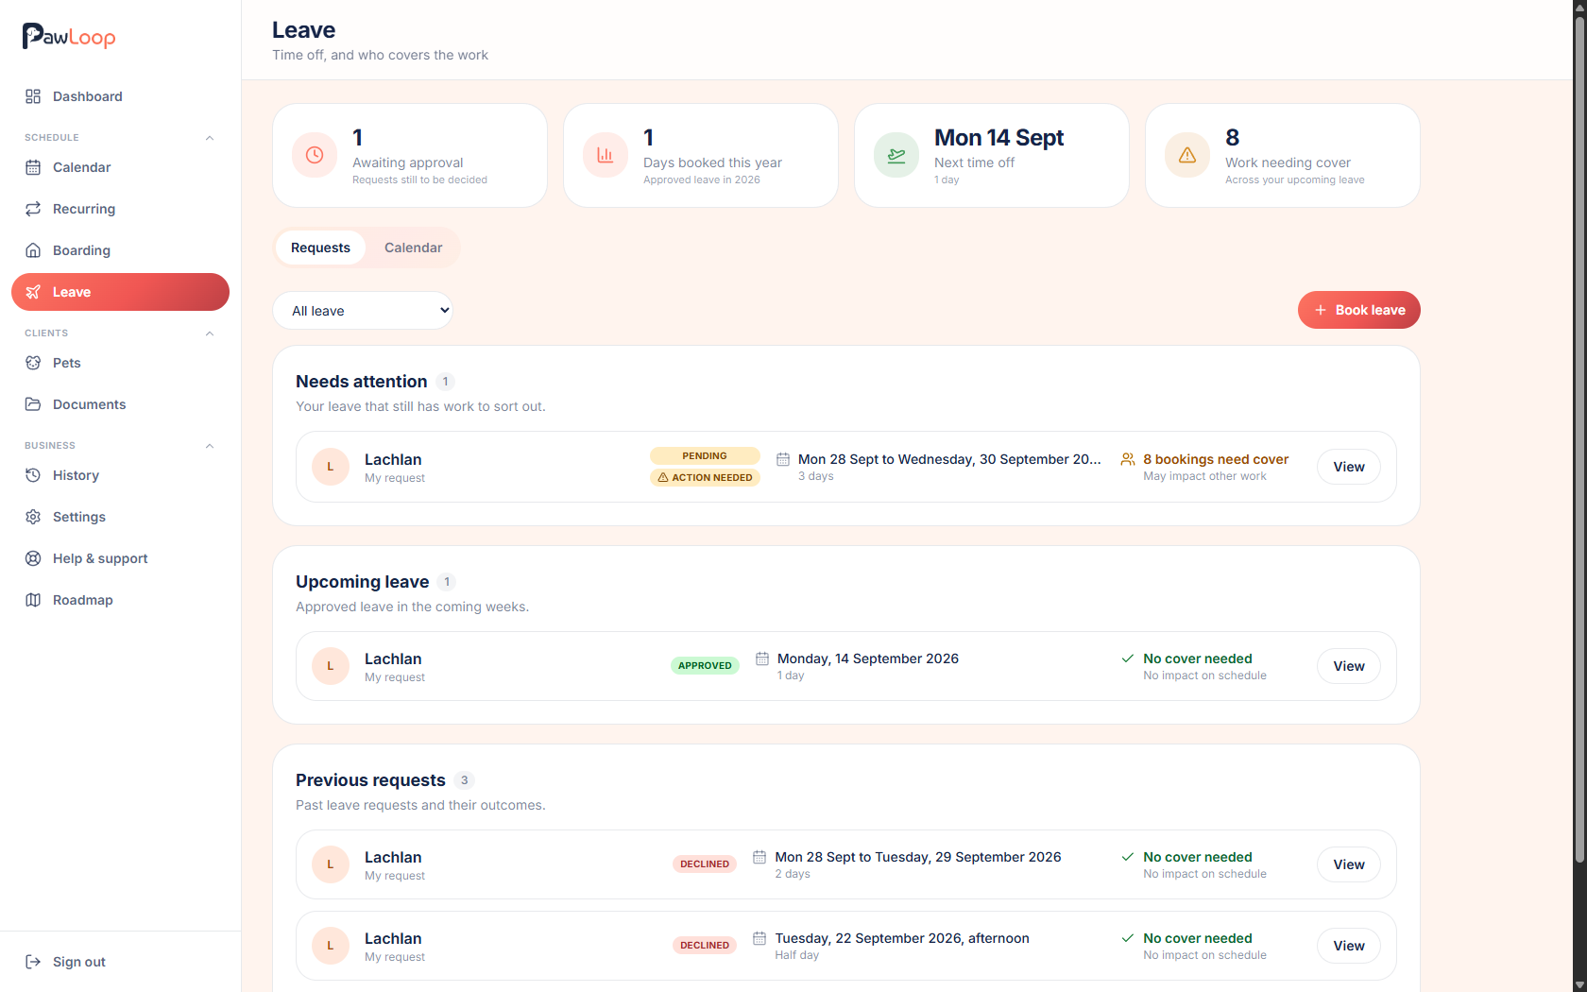
Task: Click Book leave button
Action: click(x=1358, y=310)
